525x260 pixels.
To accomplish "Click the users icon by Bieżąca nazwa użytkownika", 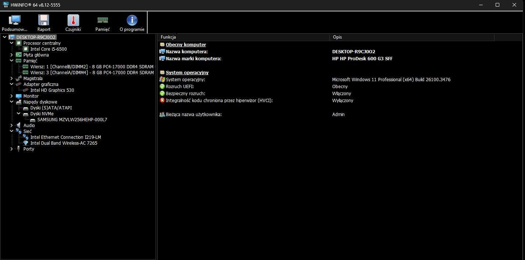I will [x=162, y=114].
